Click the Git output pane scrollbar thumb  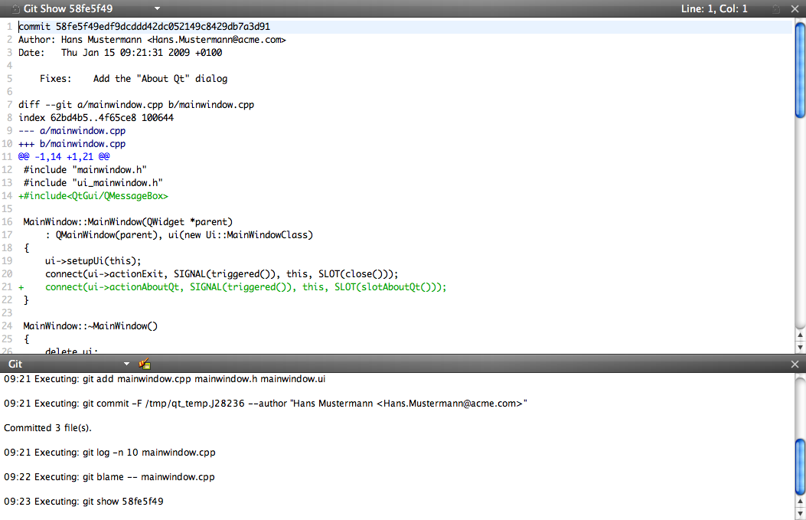[x=801, y=466]
